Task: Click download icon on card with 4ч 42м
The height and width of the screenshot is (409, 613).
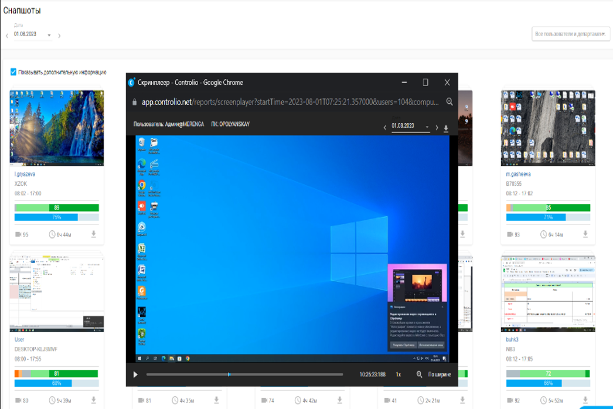Action: point(339,400)
